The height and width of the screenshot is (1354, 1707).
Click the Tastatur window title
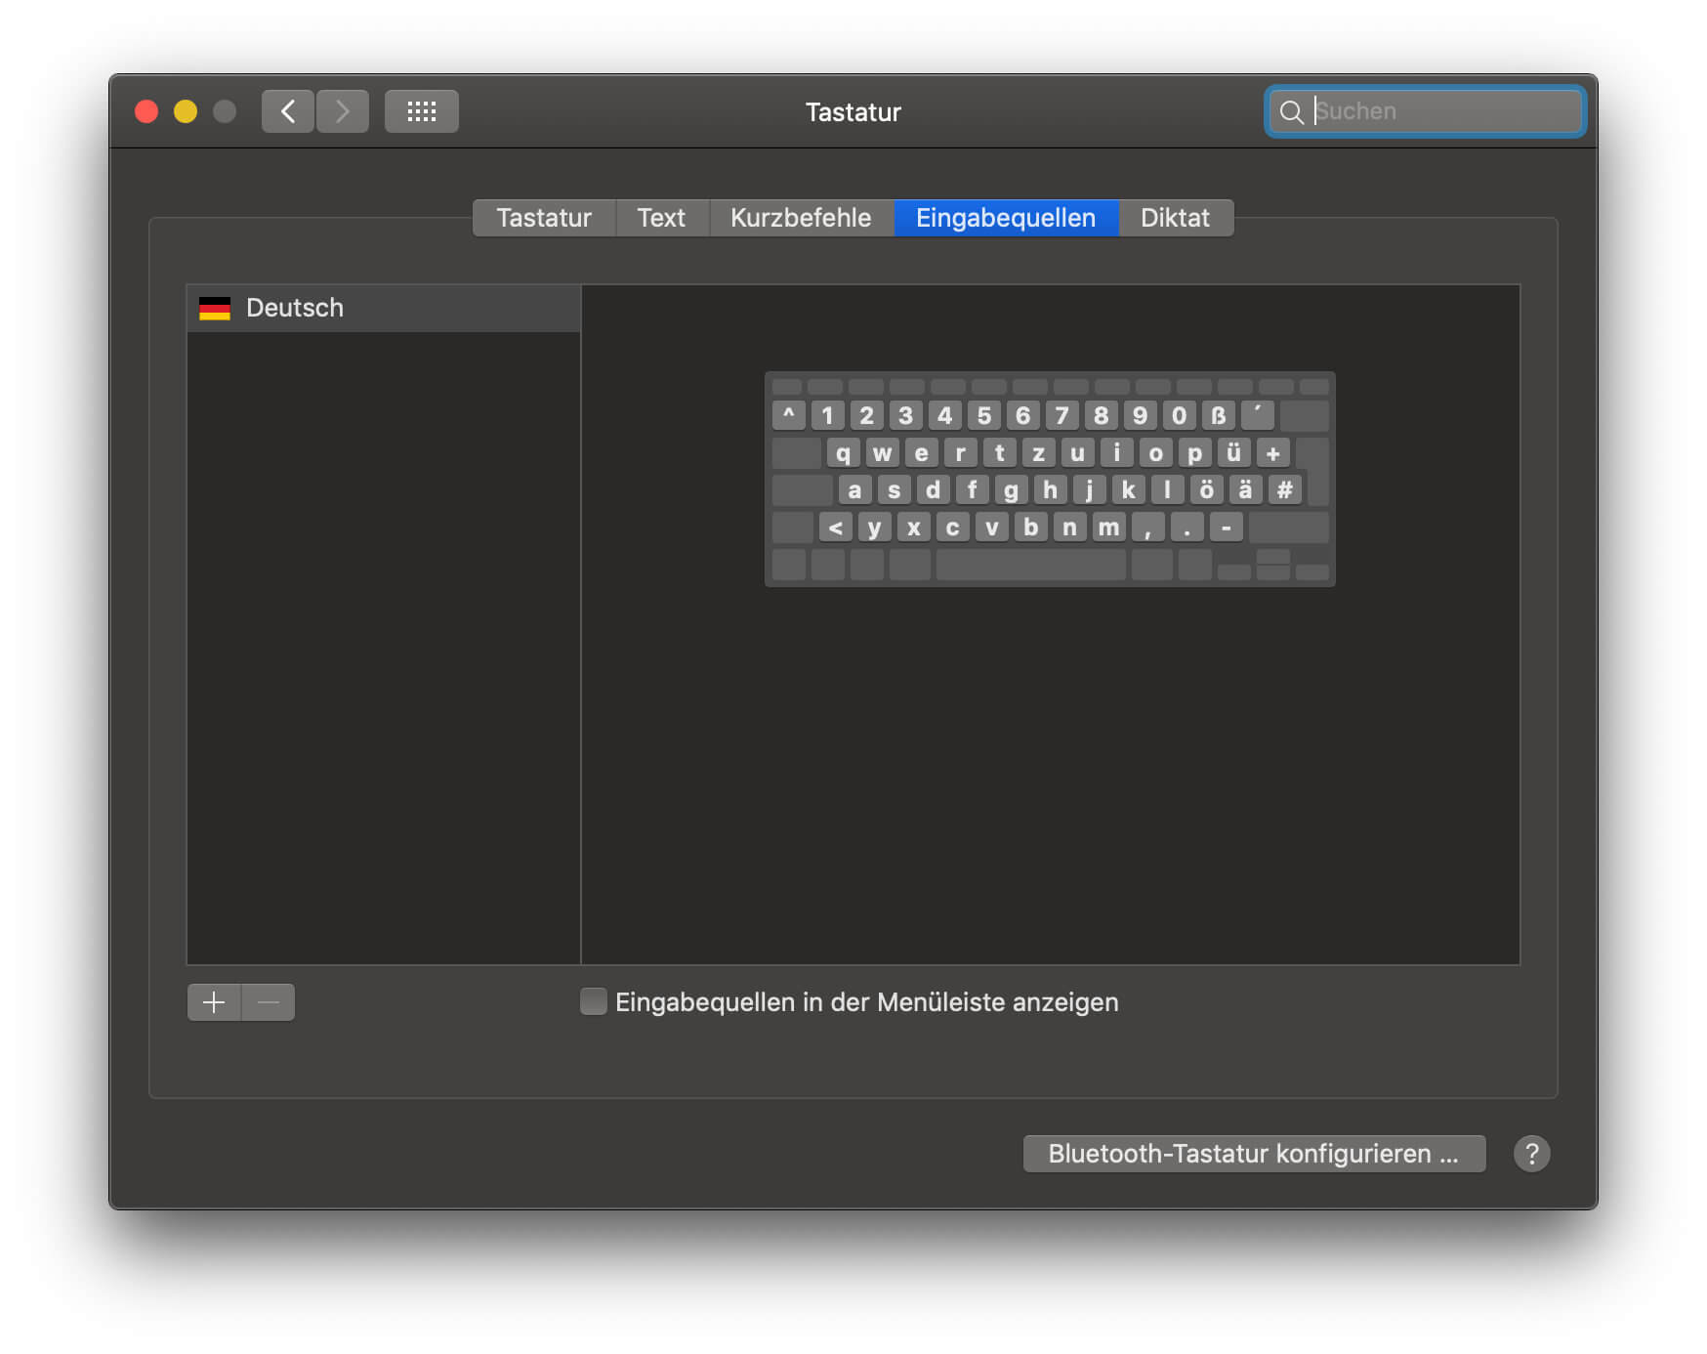tap(853, 112)
